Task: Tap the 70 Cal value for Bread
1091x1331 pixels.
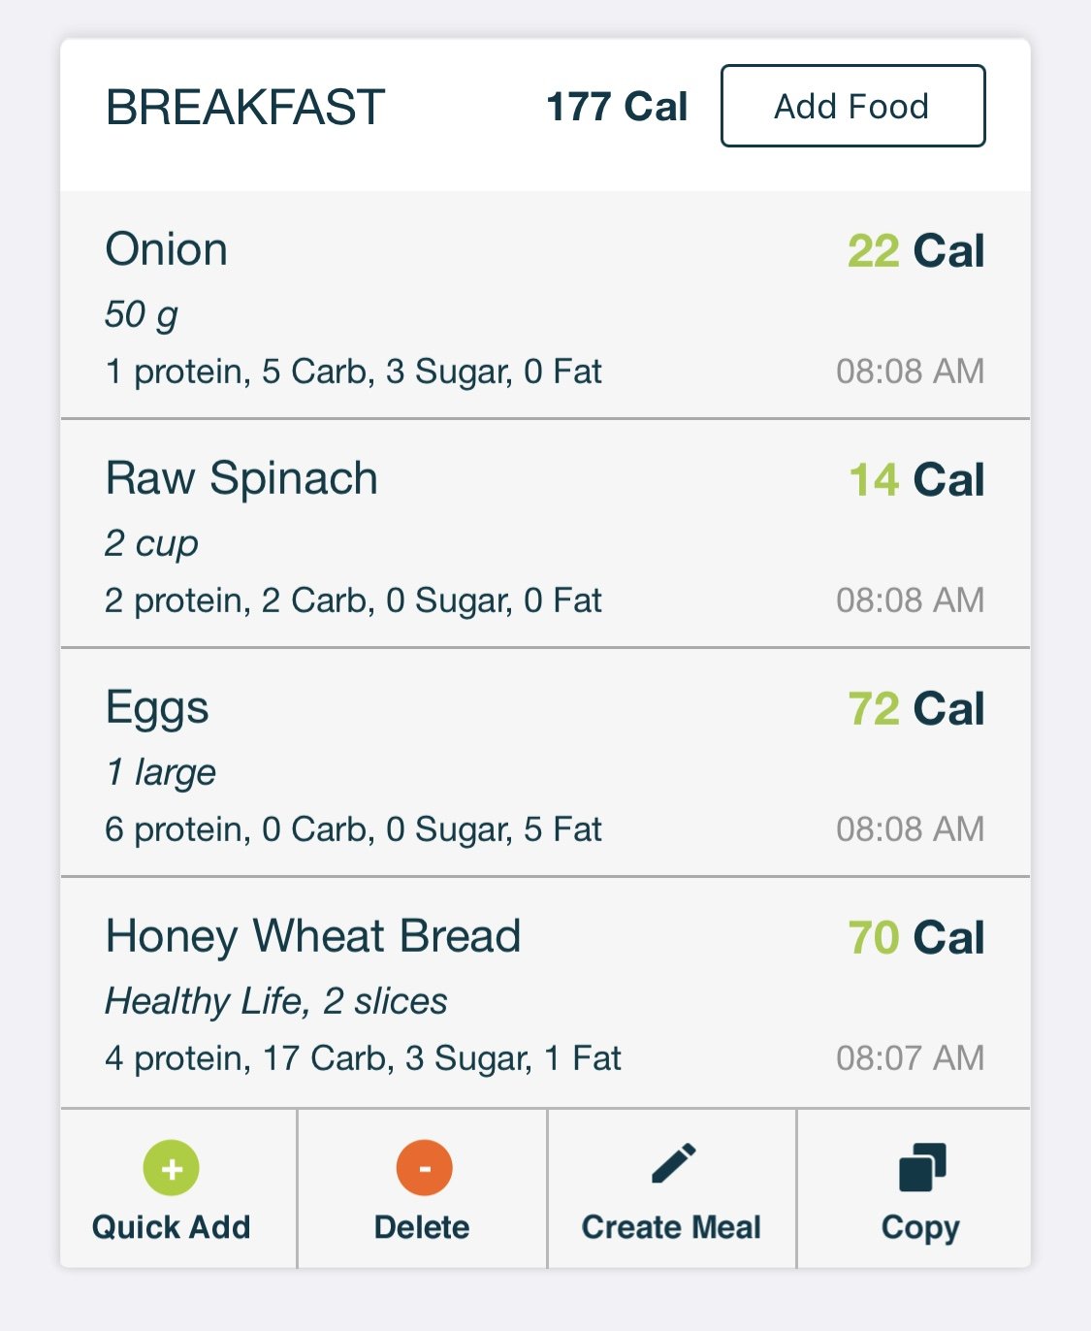Action: [916, 938]
